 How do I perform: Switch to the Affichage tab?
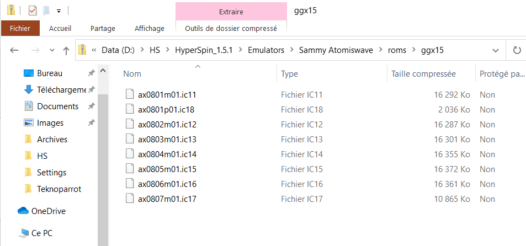coord(149,28)
